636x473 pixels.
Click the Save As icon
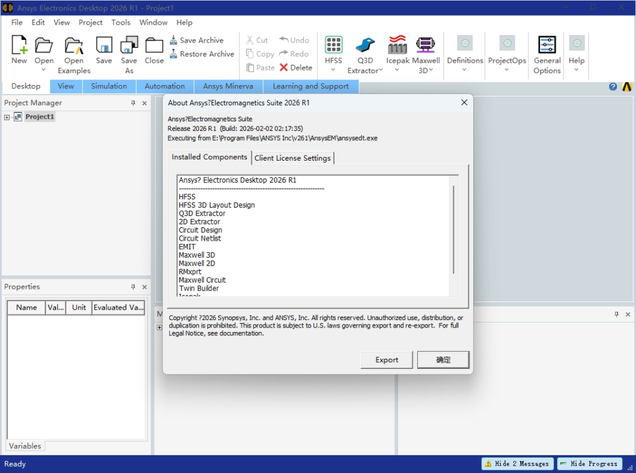[x=129, y=46]
